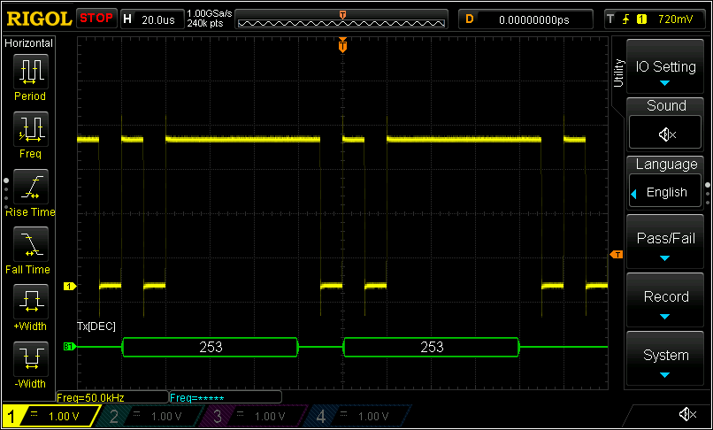Click the RIGOL logo
This screenshot has width=713, height=430.
click(x=39, y=19)
